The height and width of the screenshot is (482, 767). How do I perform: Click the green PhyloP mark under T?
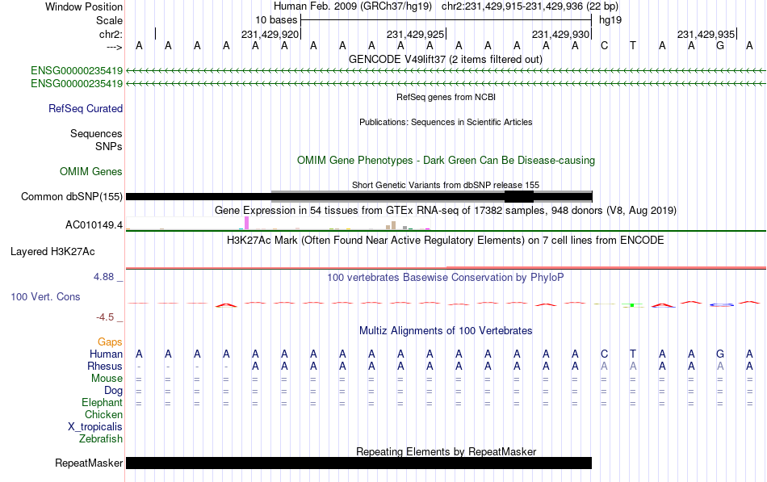pyautogui.click(x=632, y=305)
